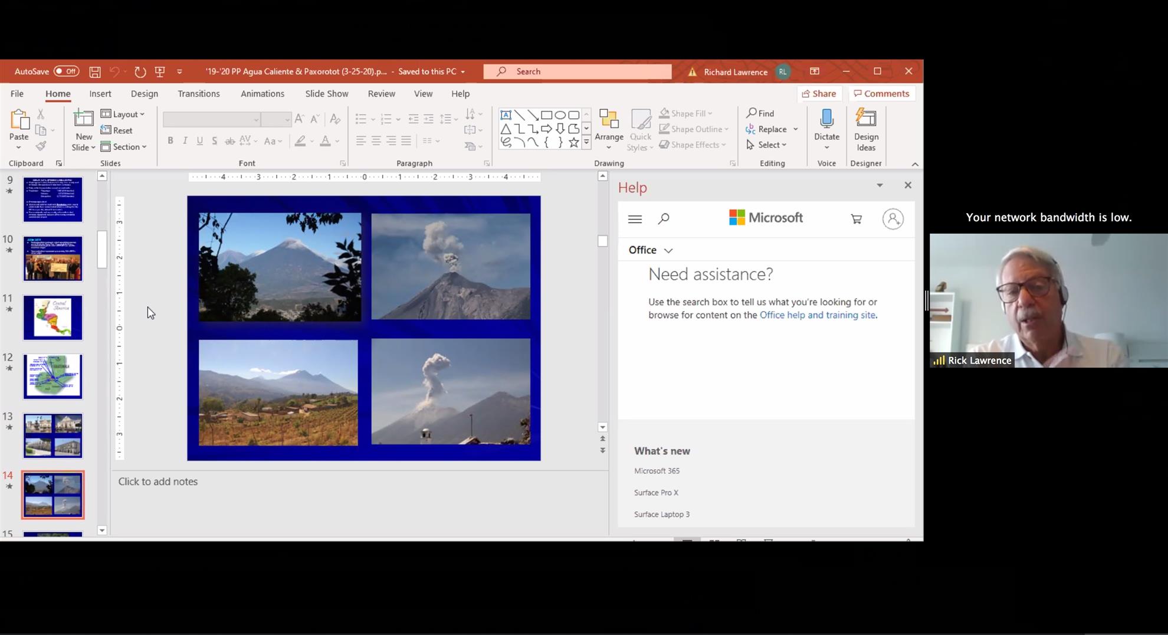
Task: Open the hamburger menu in Help pane
Action: pos(635,219)
